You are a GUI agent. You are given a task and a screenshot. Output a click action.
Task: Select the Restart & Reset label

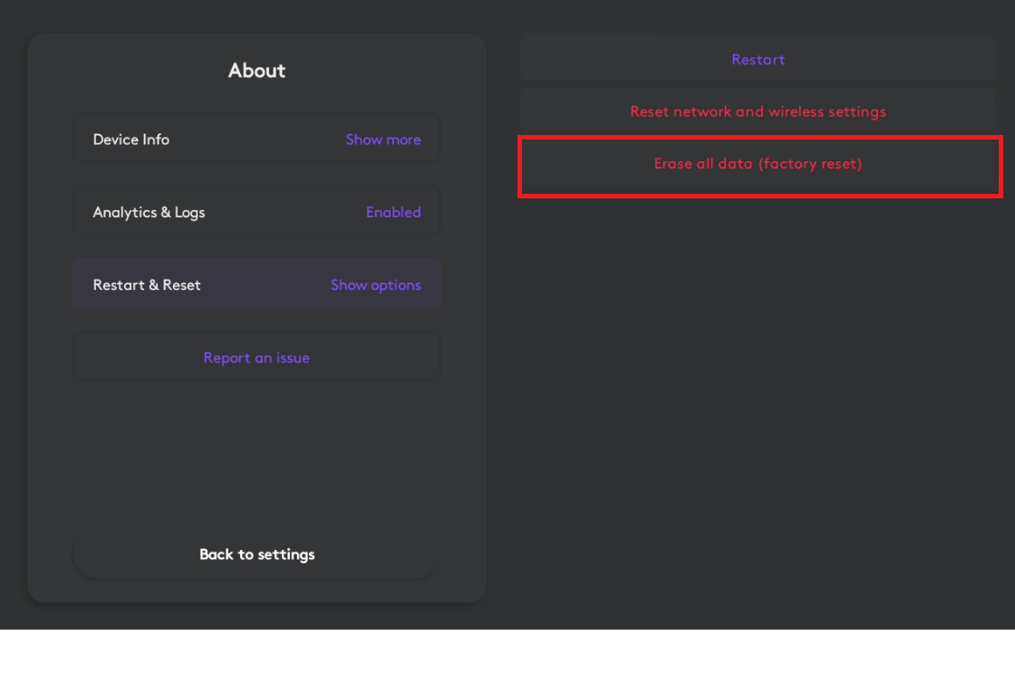(x=147, y=285)
